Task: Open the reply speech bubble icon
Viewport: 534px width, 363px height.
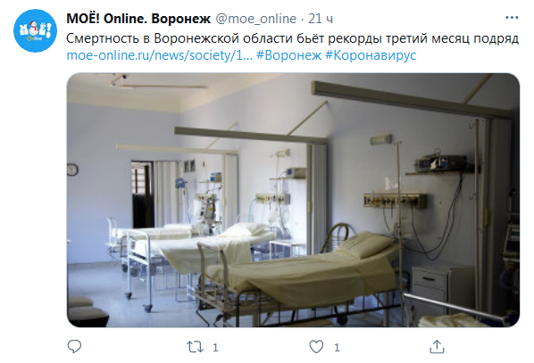Action: (x=74, y=347)
